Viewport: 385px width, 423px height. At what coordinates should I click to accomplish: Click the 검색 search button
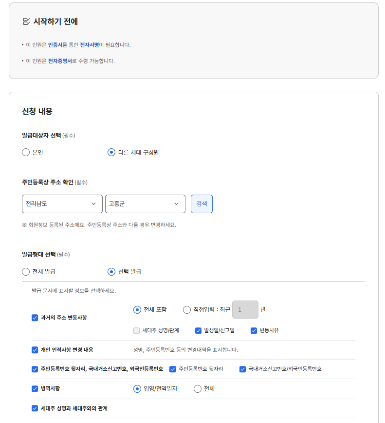coord(202,204)
